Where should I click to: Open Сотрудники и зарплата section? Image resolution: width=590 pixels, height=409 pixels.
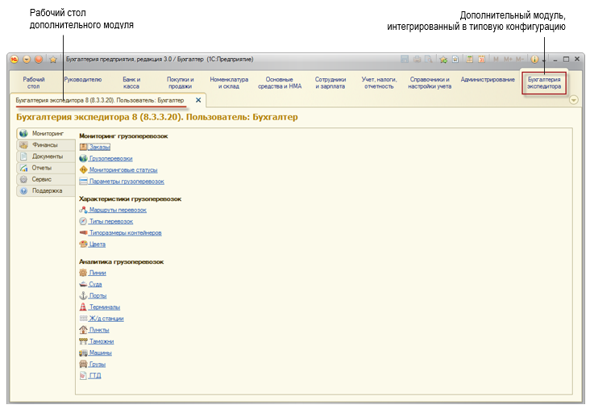[330, 83]
